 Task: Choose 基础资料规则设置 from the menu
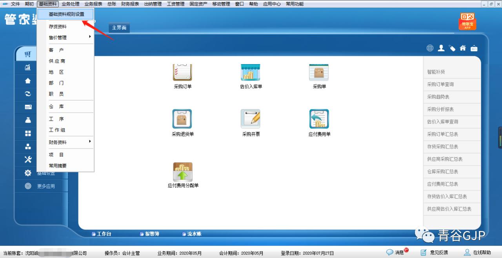tap(66, 14)
